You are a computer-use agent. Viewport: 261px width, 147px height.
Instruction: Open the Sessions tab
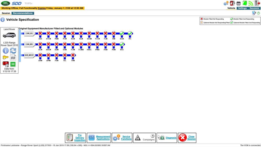coord(254,8)
